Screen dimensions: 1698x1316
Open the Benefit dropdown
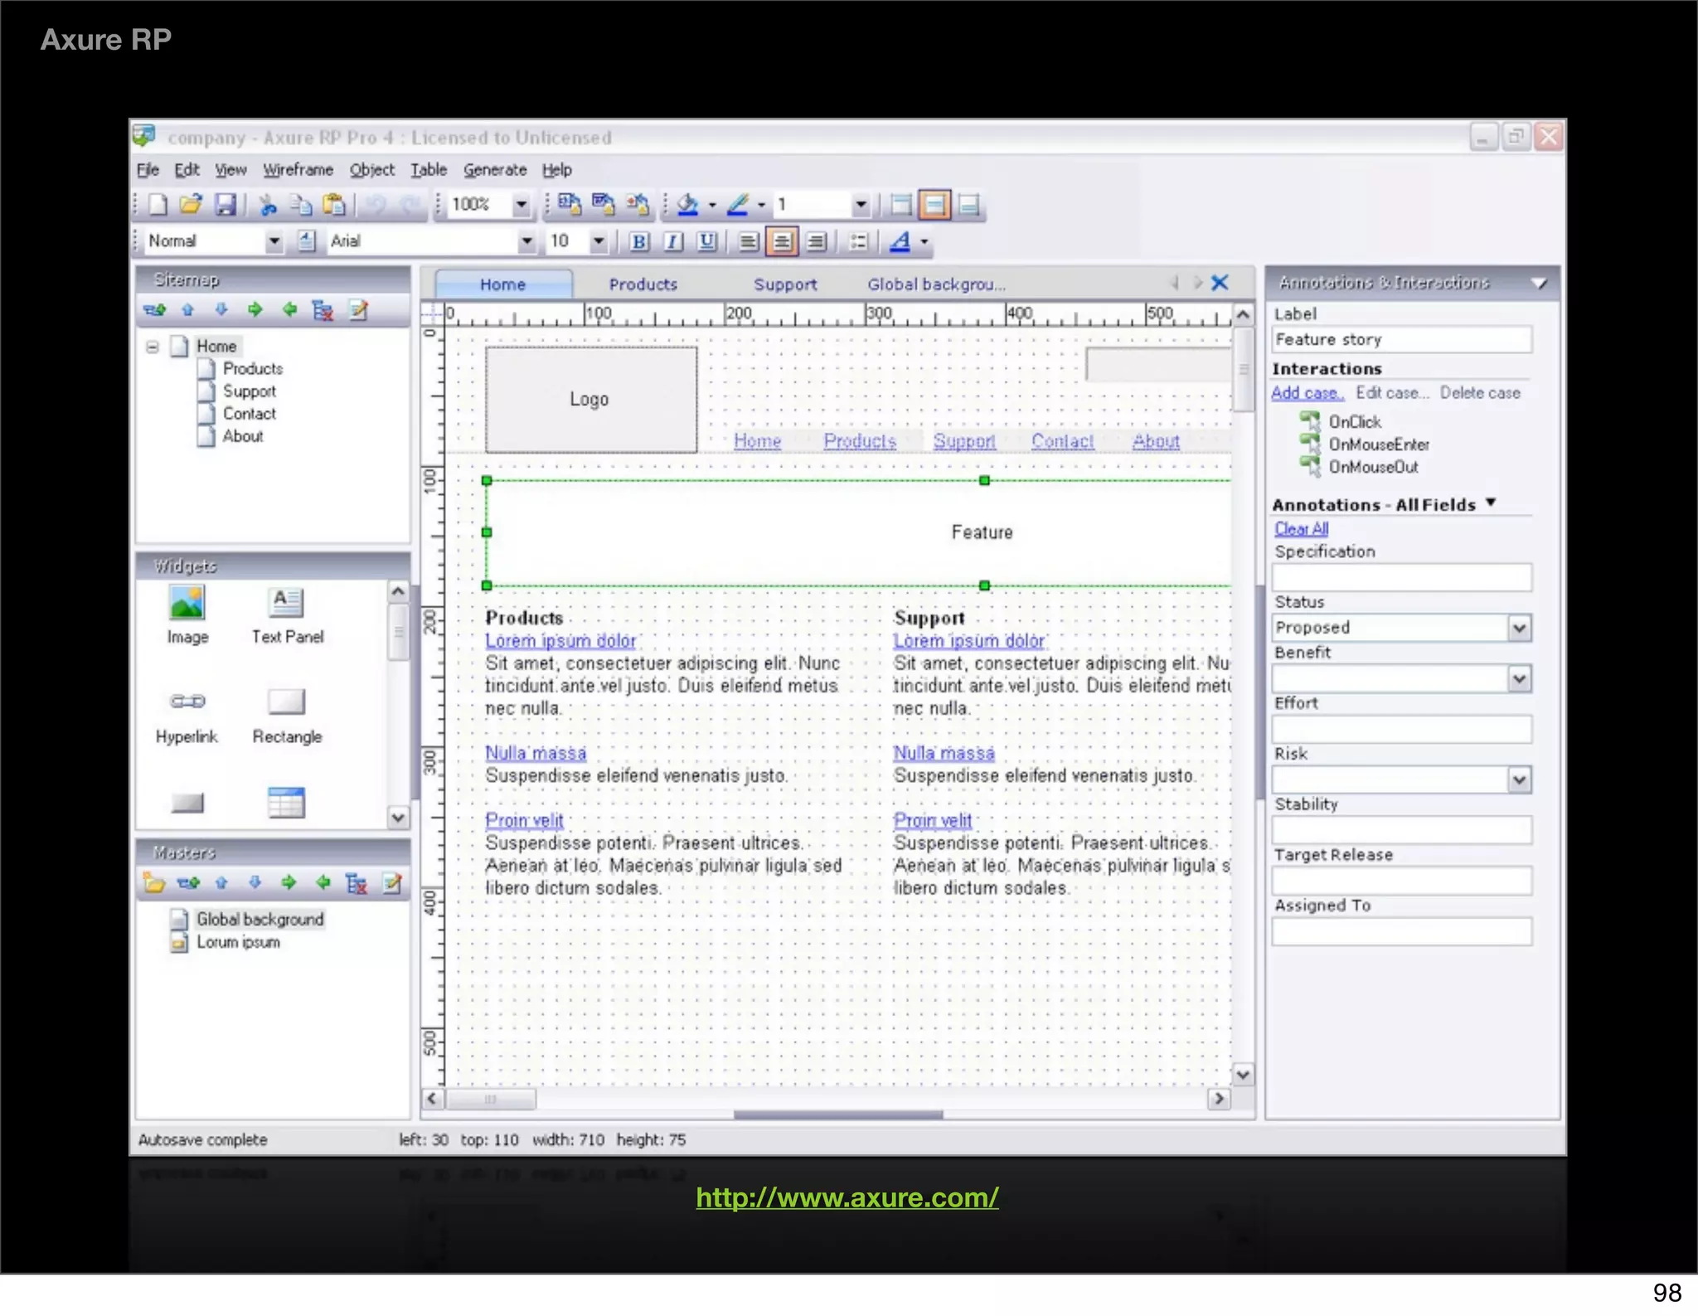pyautogui.click(x=1519, y=679)
